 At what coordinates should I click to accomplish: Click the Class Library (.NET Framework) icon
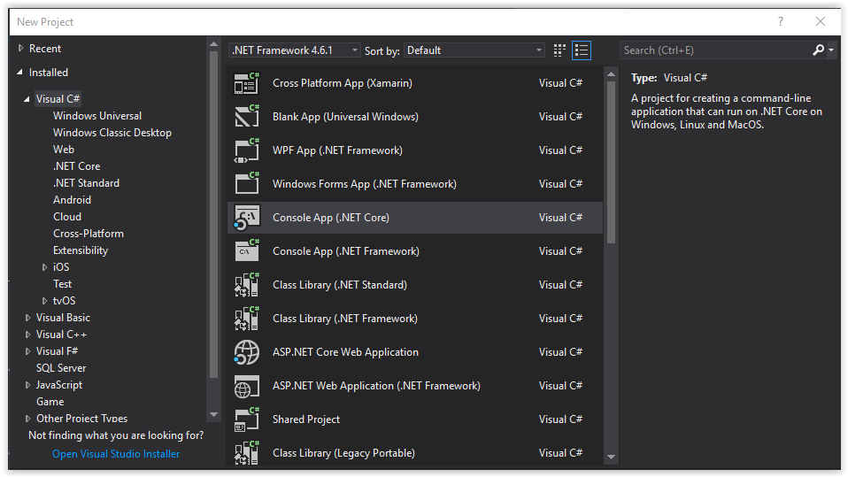pyautogui.click(x=247, y=319)
